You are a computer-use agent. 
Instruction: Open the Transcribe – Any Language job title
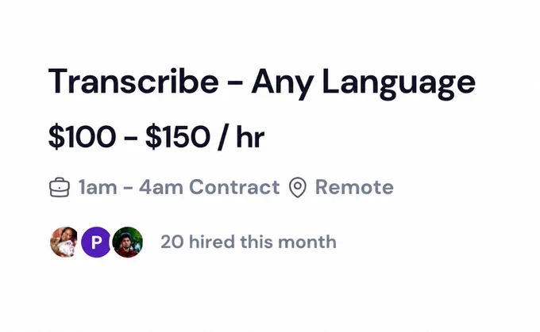tap(262, 82)
